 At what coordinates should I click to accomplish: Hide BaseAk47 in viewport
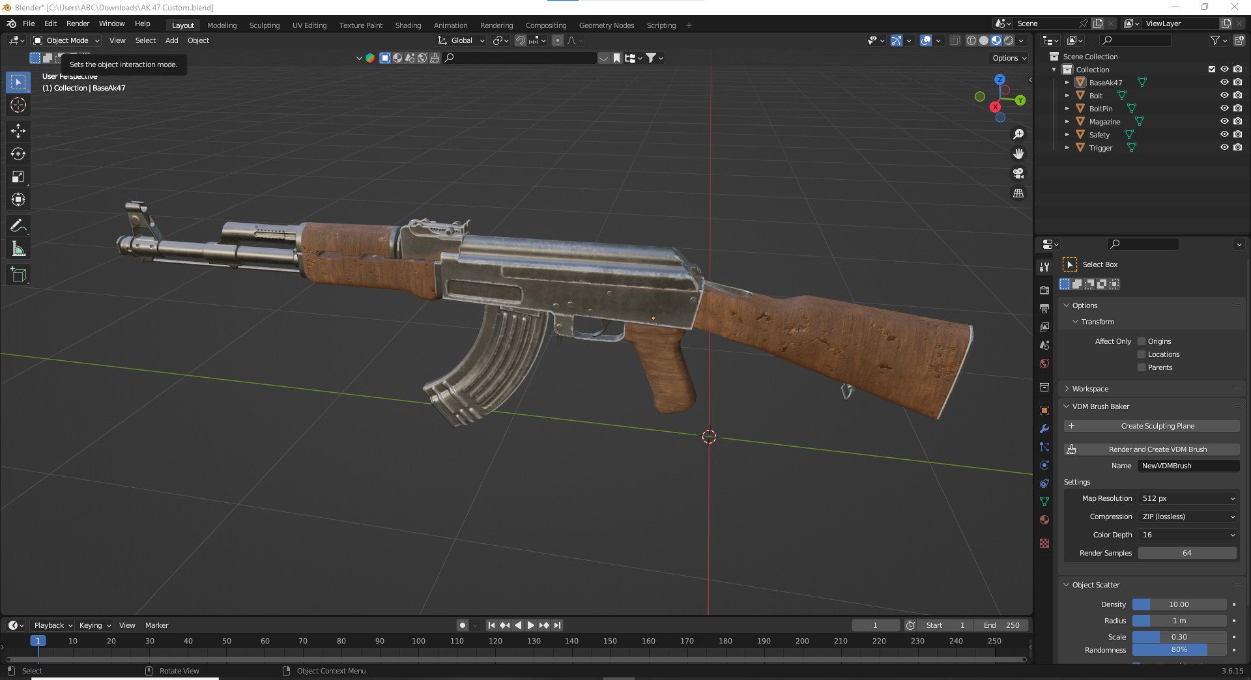point(1224,82)
